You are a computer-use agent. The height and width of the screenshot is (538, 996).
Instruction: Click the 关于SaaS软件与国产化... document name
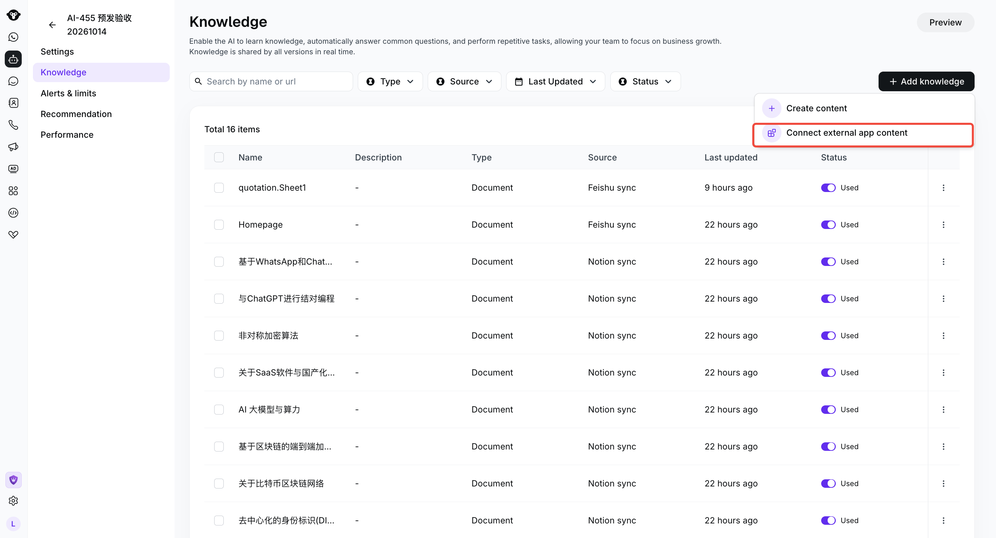pyautogui.click(x=287, y=372)
